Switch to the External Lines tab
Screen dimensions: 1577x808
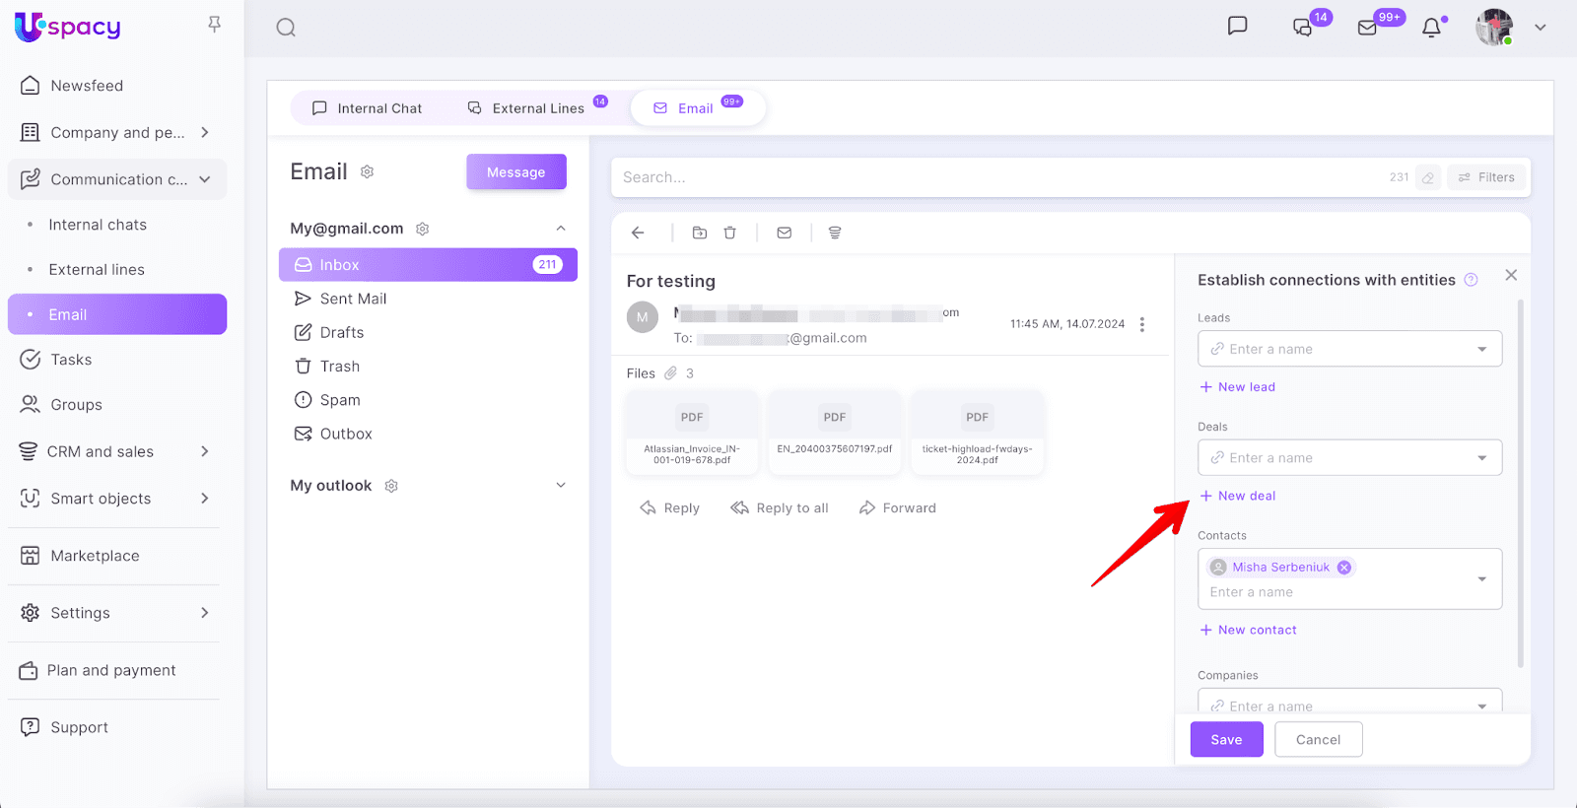(x=526, y=108)
